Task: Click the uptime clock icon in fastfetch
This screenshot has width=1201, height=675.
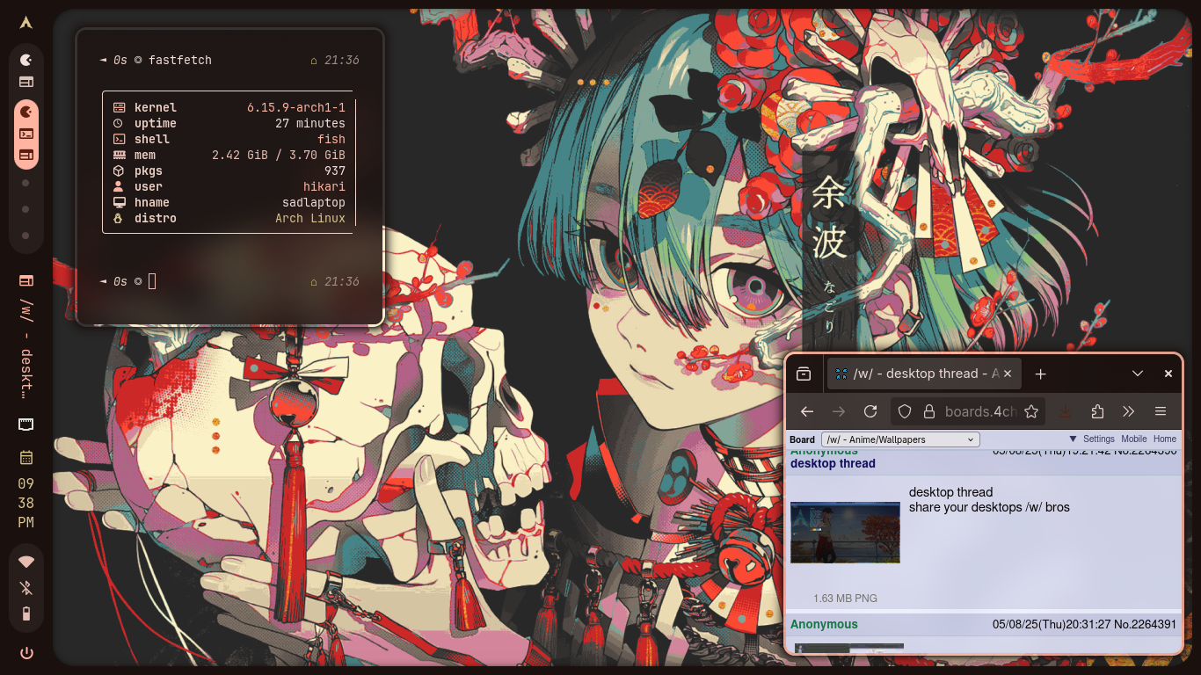Action: pos(119,123)
